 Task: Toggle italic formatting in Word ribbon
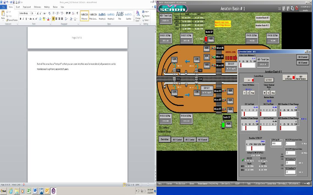pyautogui.click(x=23, y=19)
